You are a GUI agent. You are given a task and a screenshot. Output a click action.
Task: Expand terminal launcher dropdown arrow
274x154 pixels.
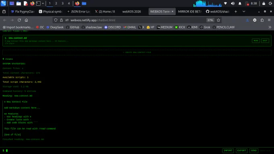tap(43, 3)
